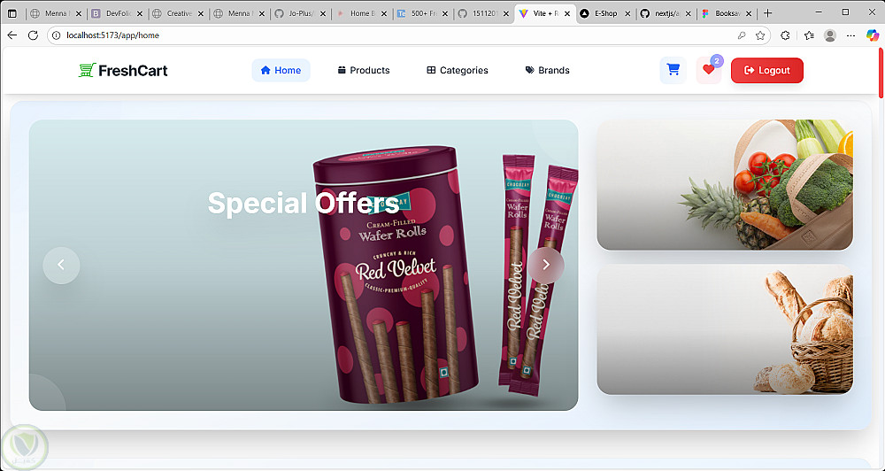The image size is (885, 471).
Task: Click the wishlist count badge showing 2
Action: [x=717, y=60]
